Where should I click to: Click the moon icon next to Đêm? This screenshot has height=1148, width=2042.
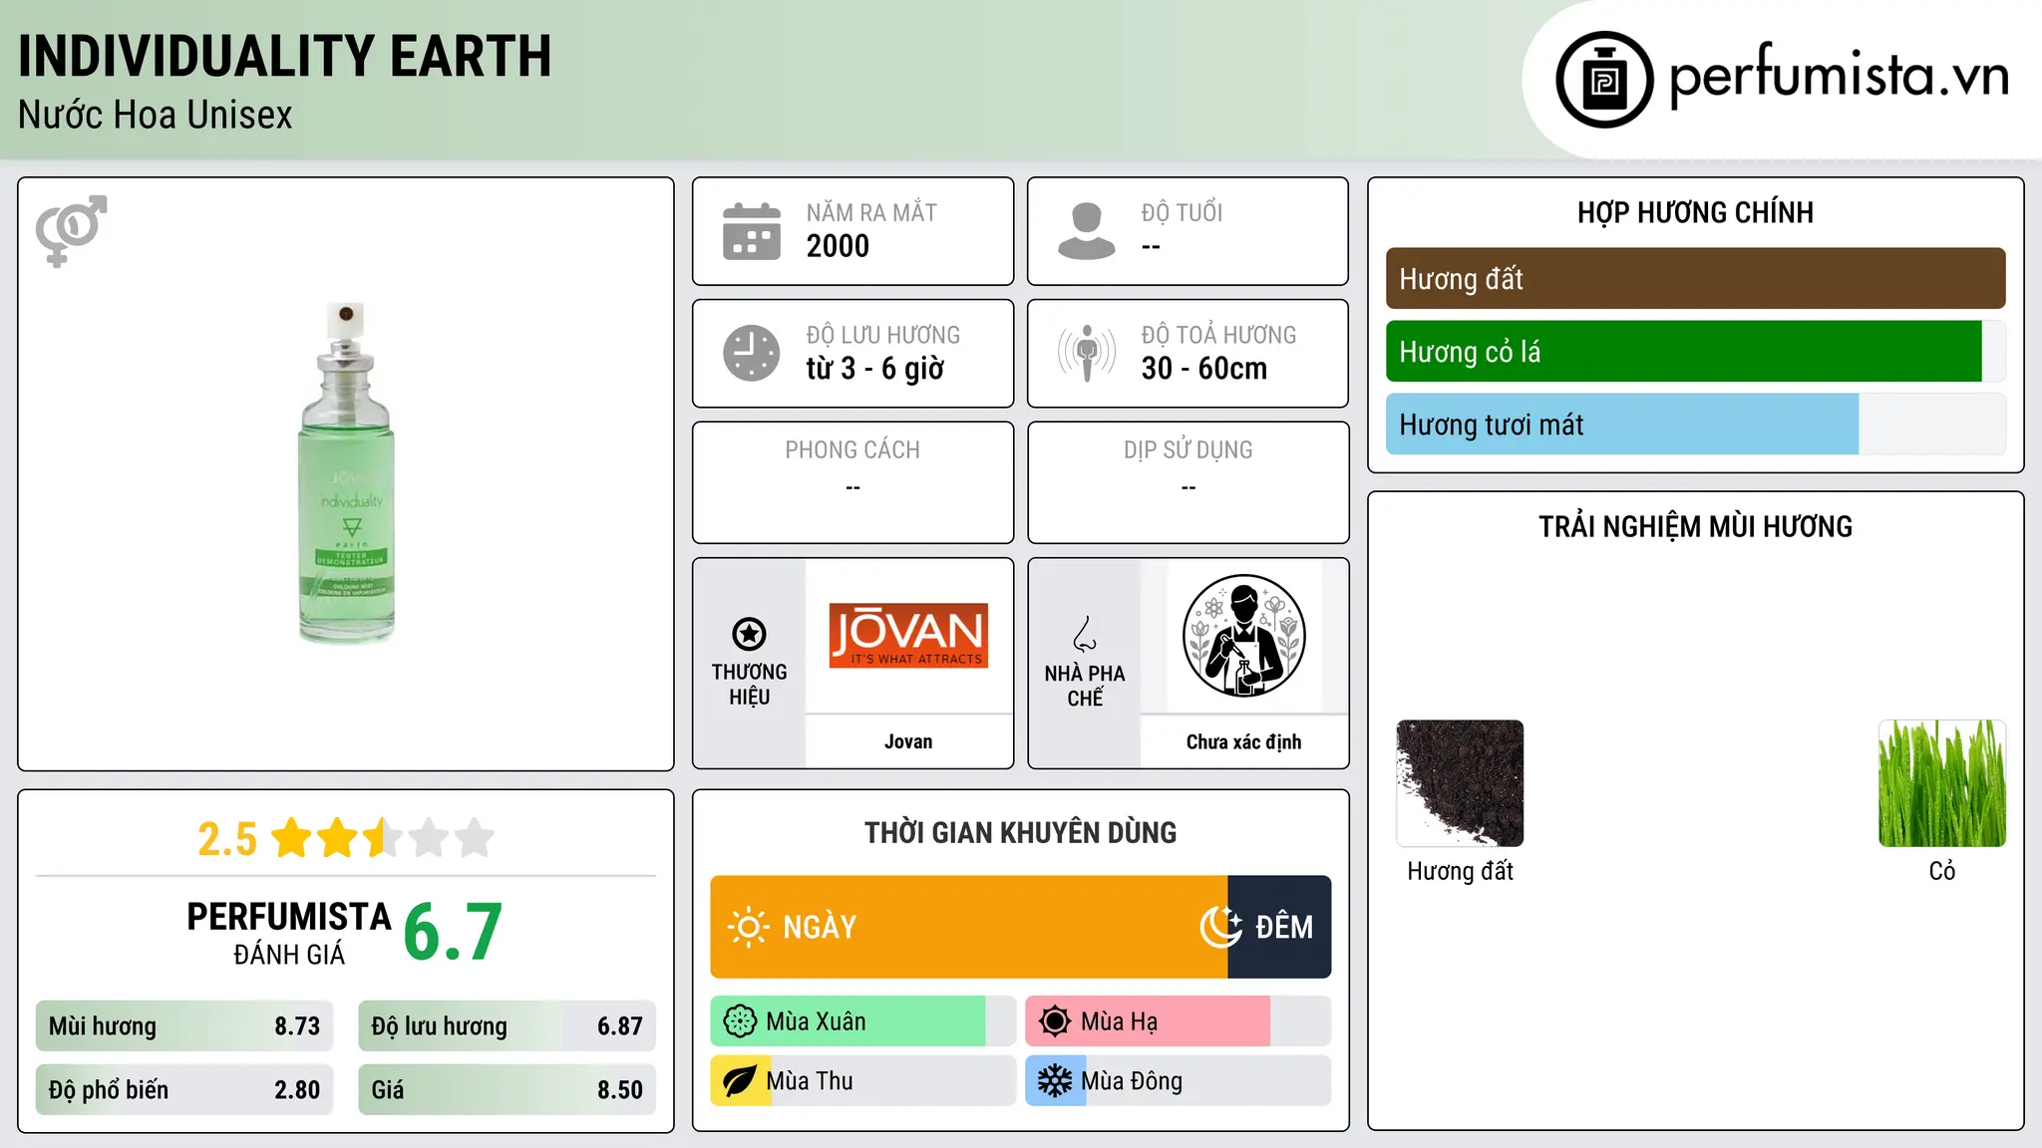[x=1221, y=927]
